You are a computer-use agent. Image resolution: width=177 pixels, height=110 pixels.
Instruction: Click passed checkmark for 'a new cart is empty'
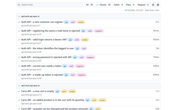click(x=19, y=91)
